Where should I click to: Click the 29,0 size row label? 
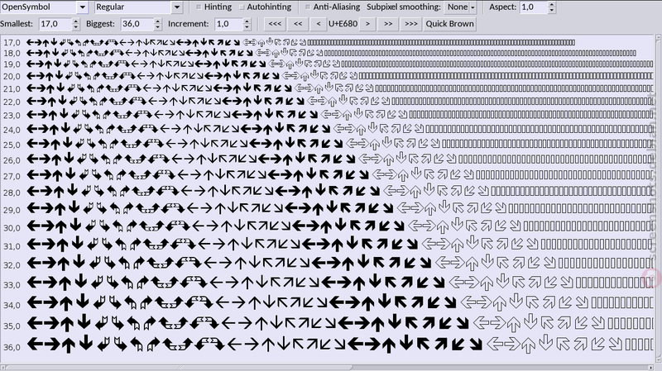pyautogui.click(x=12, y=210)
